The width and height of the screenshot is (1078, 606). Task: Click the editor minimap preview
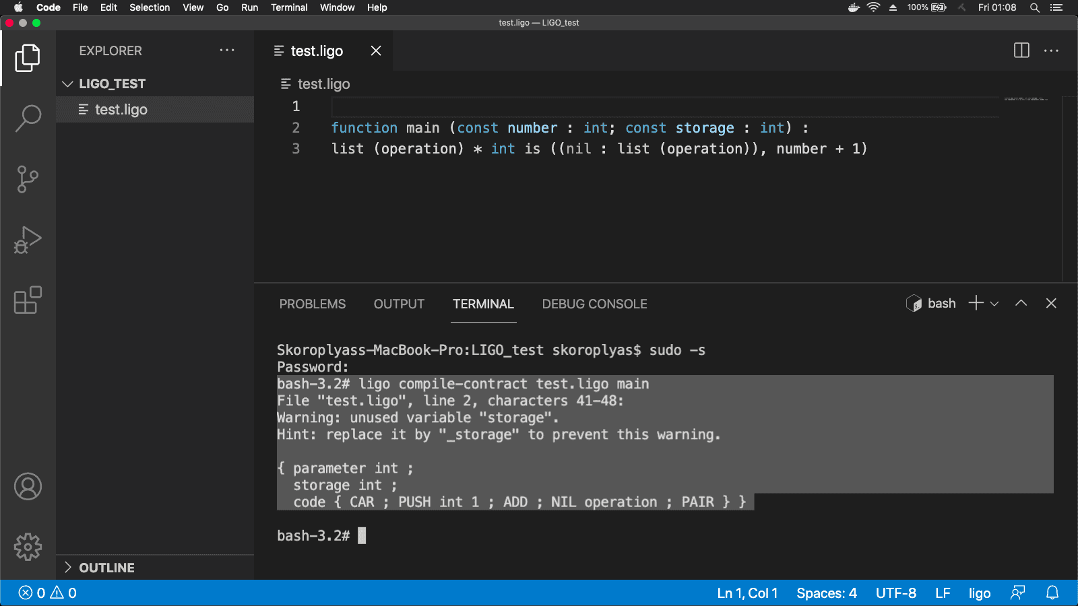(x=1025, y=100)
